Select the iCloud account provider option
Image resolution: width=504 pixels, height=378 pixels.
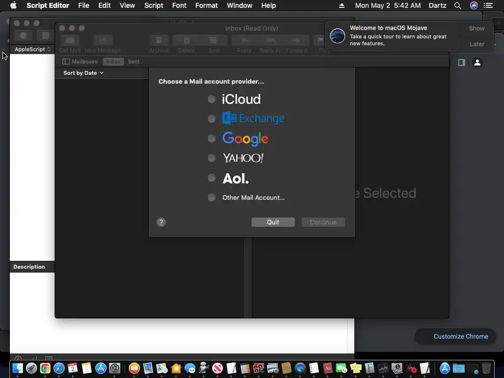click(212, 99)
